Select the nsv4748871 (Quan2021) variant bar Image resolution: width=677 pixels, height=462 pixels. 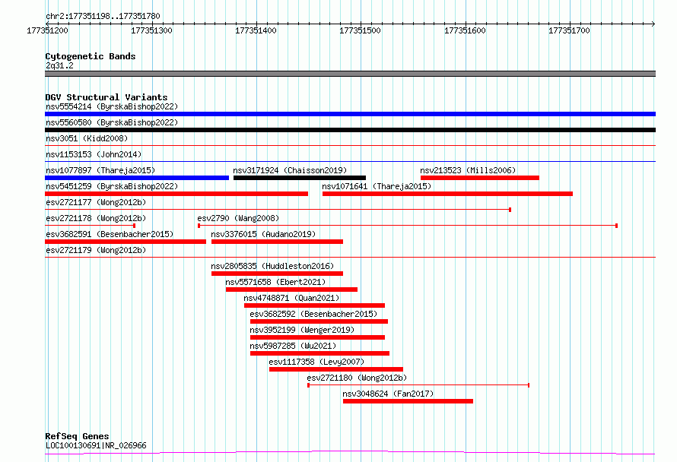[x=314, y=305]
